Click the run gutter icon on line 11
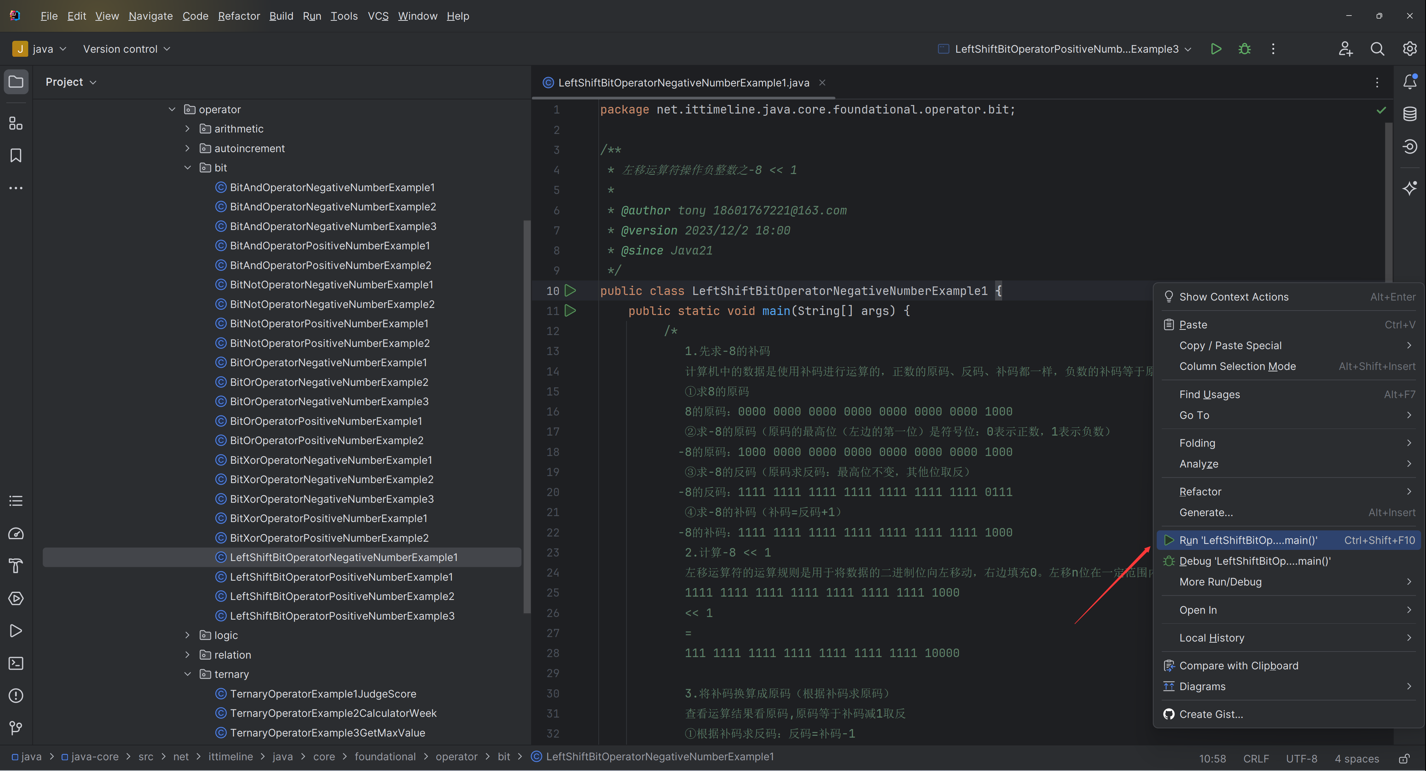The width and height of the screenshot is (1426, 771). 570,311
